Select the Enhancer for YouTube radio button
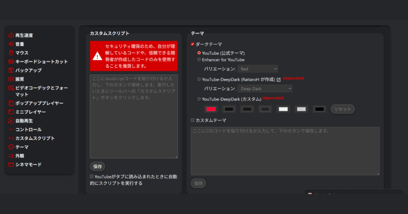Image resolution: width=408 pixels, height=214 pixels. click(x=199, y=60)
